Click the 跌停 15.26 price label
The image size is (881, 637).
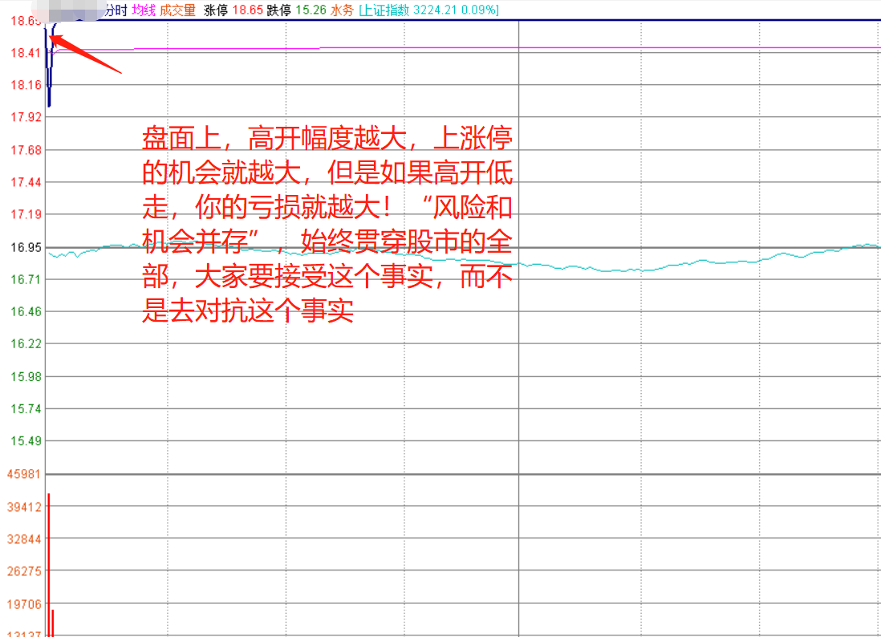(296, 10)
